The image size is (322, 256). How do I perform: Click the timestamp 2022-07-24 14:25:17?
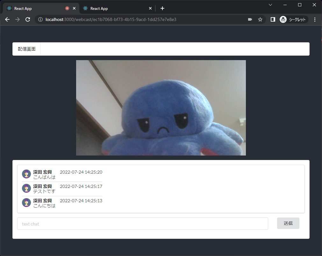[x=81, y=186]
